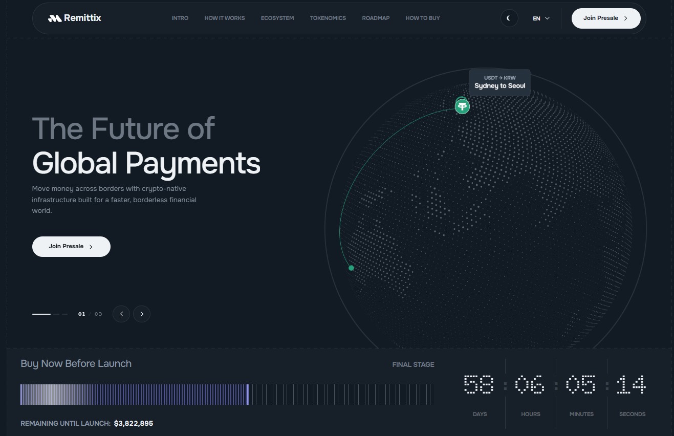Open the Ecosystem nav item
Image resolution: width=674 pixels, height=436 pixels.
pos(277,18)
